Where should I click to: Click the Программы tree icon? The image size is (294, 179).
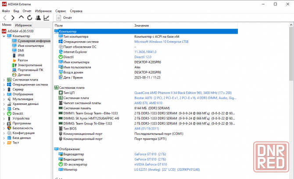(x=9, y=123)
